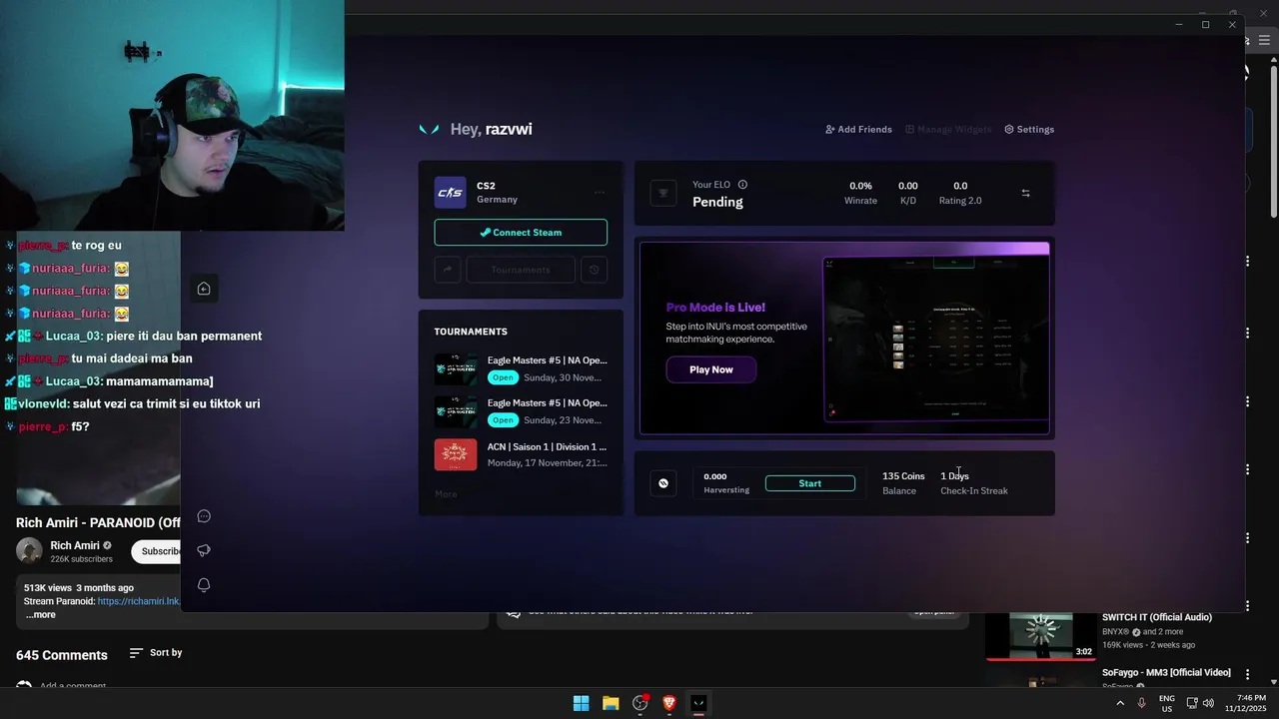The width and height of the screenshot is (1279, 719).
Task: Click Connect Steam button
Action: [x=521, y=232]
